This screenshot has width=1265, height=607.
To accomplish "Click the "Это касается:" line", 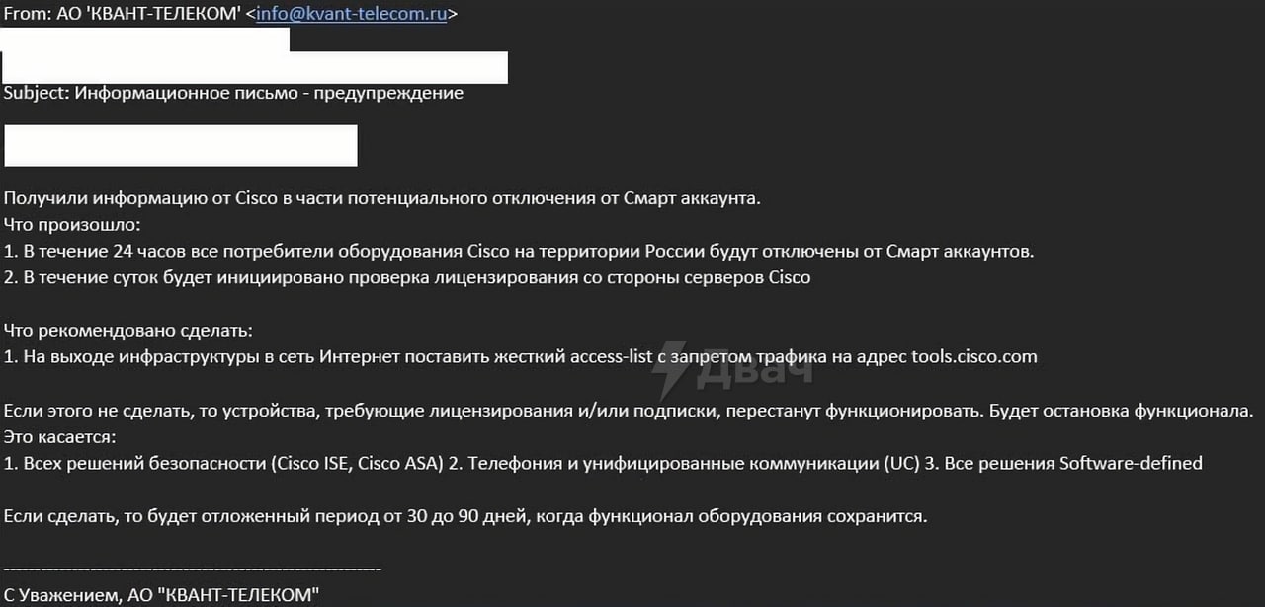I will (x=60, y=436).
